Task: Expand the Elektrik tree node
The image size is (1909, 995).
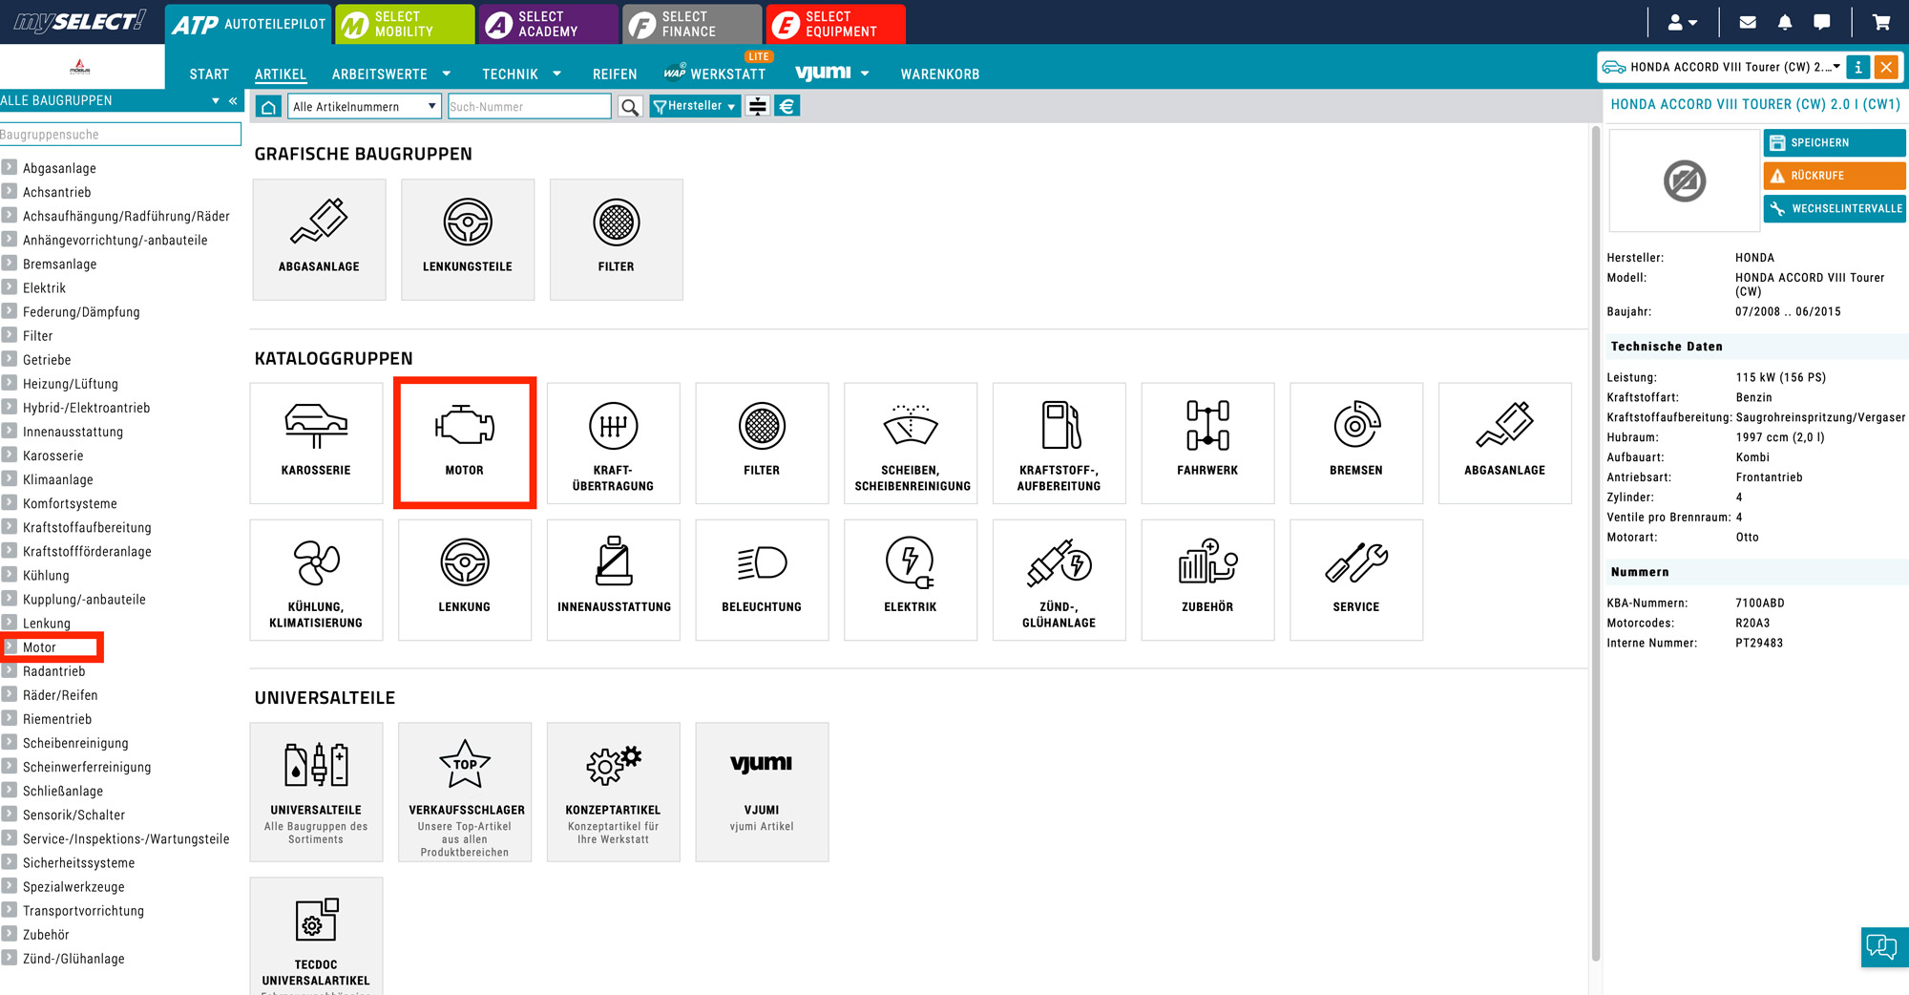Action: [x=10, y=286]
